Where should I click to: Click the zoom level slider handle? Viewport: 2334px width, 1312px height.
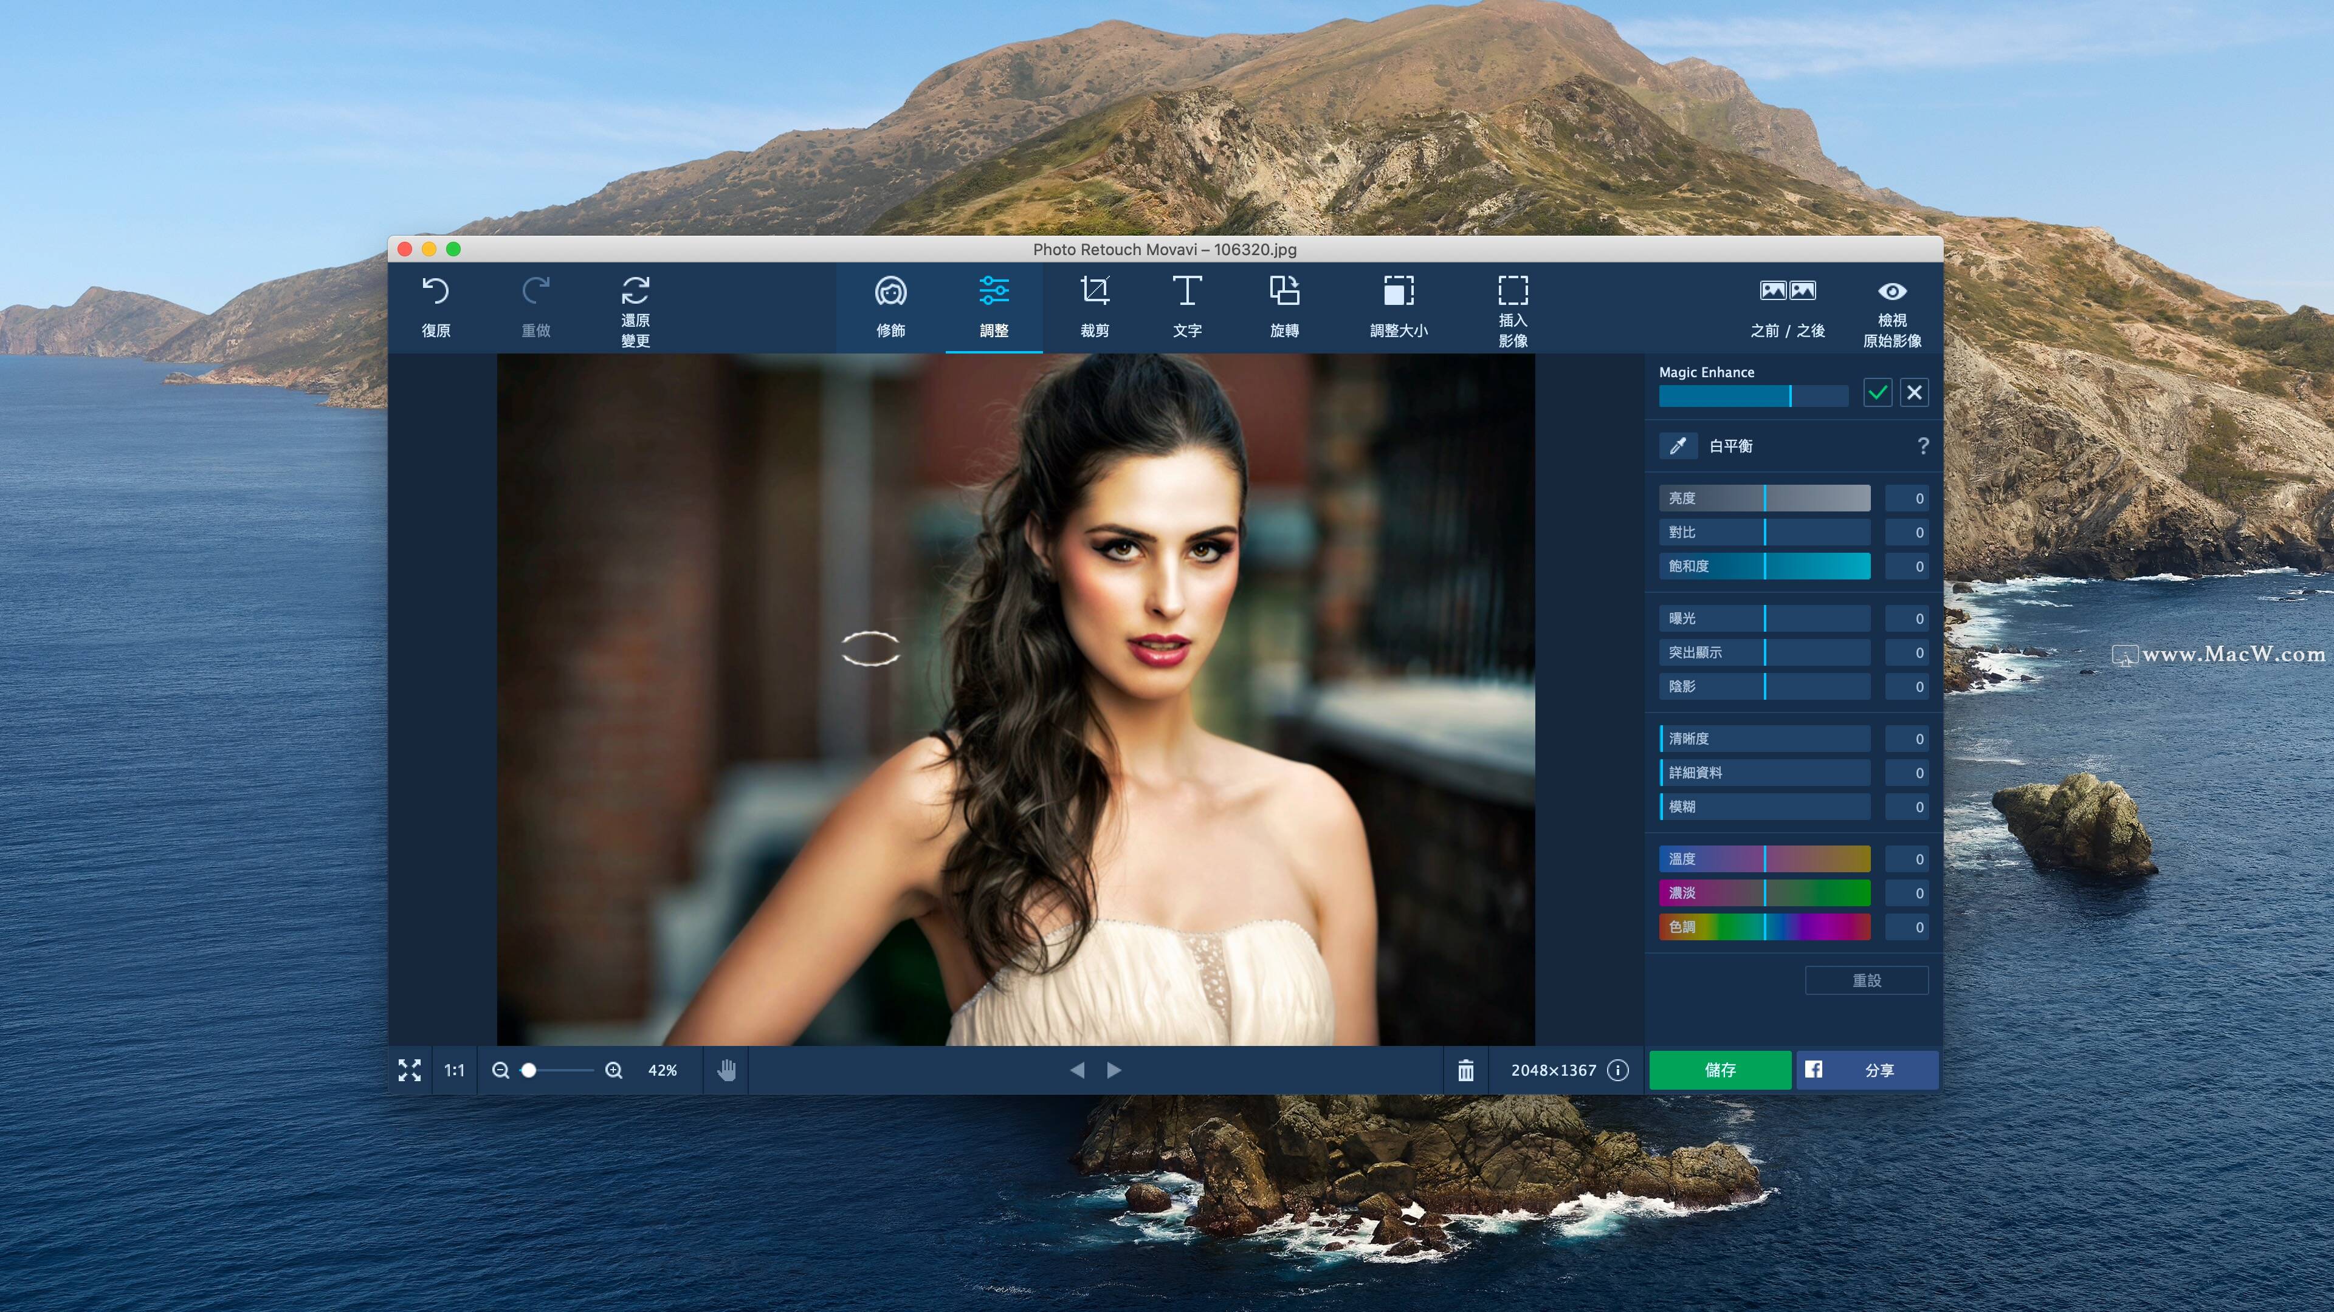coord(529,1070)
